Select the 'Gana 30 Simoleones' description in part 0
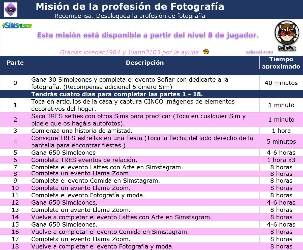Image resolution: width=303 pixels, height=250 pixels. (145, 83)
